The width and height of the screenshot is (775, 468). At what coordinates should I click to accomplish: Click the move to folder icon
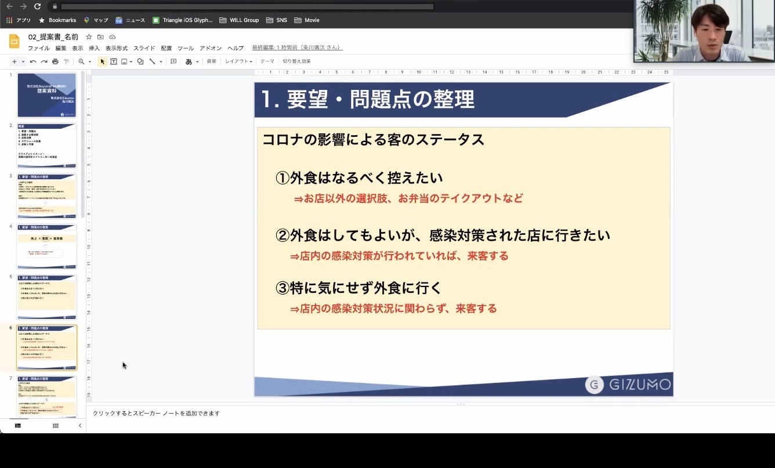(100, 37)
